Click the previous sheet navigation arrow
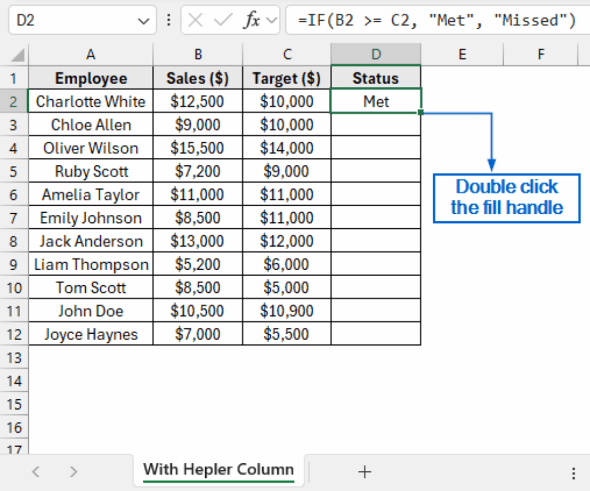This screenshot has height=491, width=590. tap(36, 471)
